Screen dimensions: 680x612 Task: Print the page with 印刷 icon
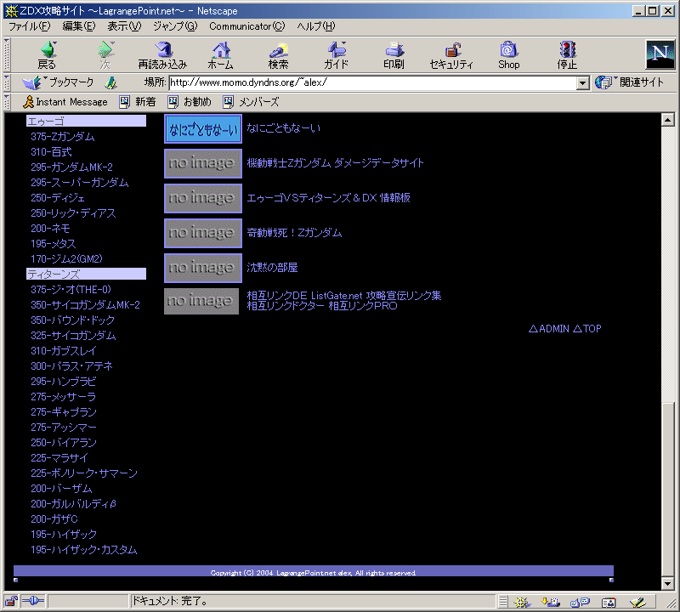coord(394,55)
